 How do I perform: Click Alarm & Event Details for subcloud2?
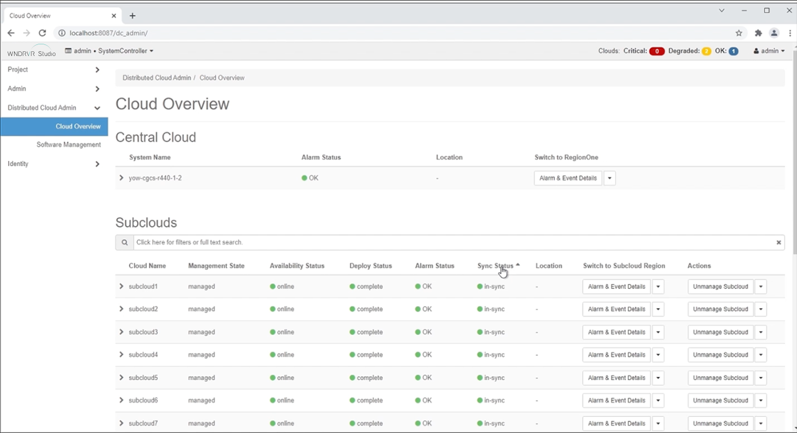(617, 309)
